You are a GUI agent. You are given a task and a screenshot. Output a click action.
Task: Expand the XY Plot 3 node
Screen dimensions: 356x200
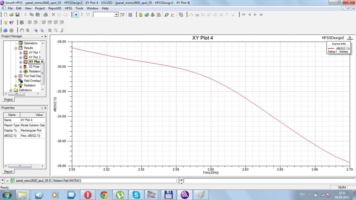21,57
